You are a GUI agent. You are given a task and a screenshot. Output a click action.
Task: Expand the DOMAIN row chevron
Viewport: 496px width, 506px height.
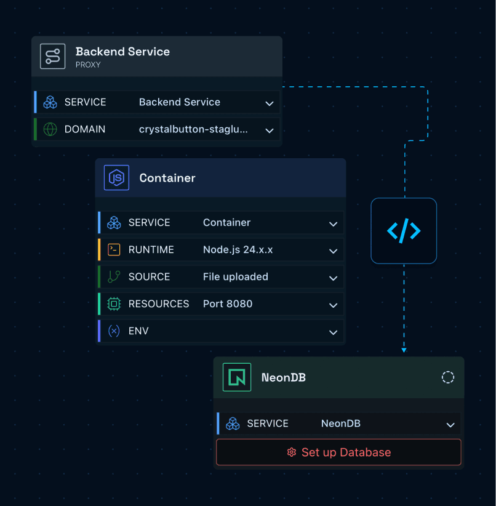tap(270, 131)
